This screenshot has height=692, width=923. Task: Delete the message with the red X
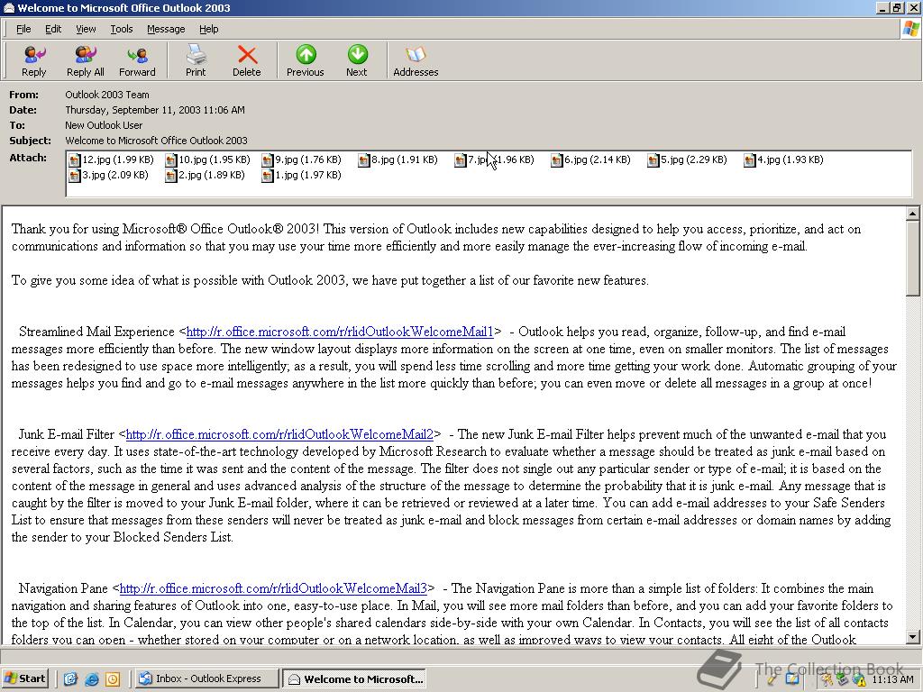tap(247, 60)
